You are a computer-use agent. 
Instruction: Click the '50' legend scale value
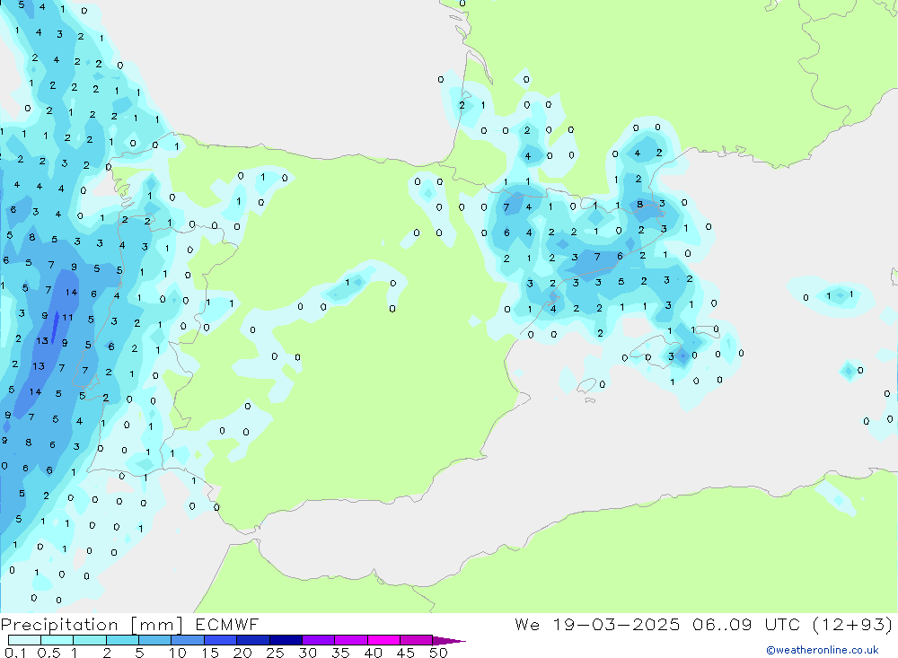(x=439, y=653)
